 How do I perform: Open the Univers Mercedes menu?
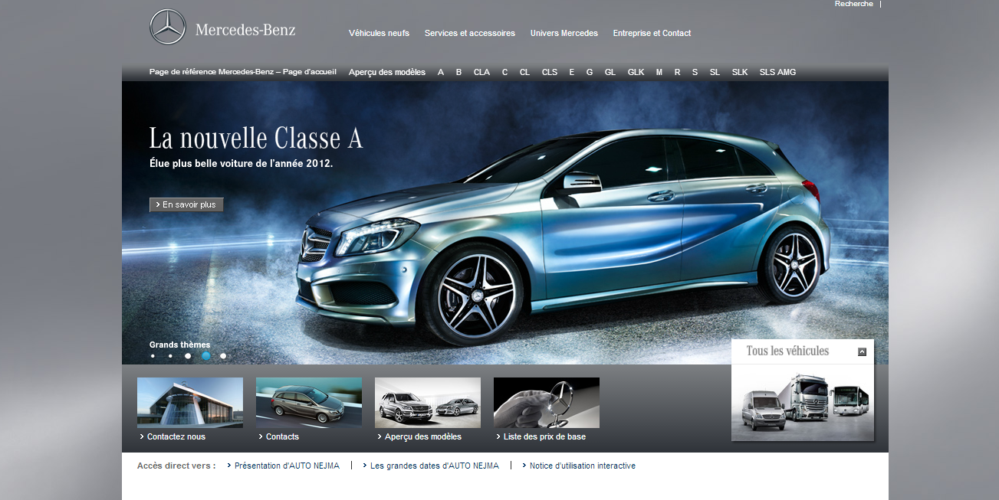click(x=564, y=33)
